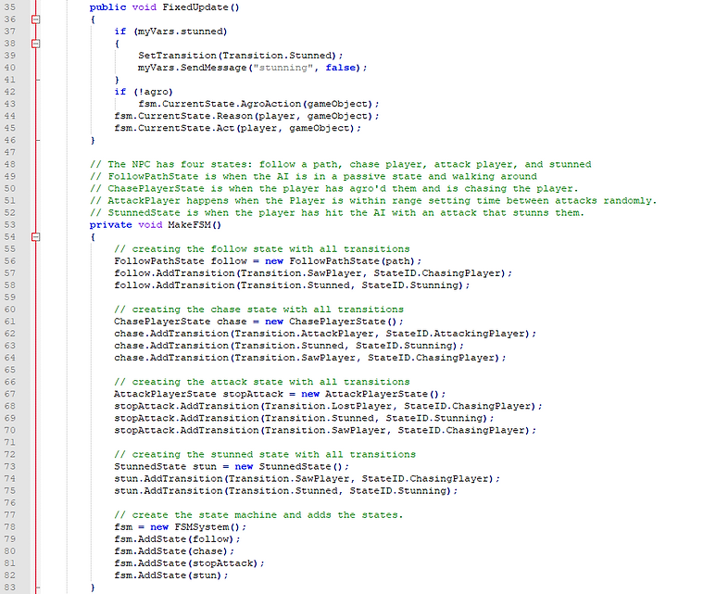The height and width of the screenshot is (594, 703).
Task: Click comment 'creating the follow state with all transitions'
Action: point(262,249)
